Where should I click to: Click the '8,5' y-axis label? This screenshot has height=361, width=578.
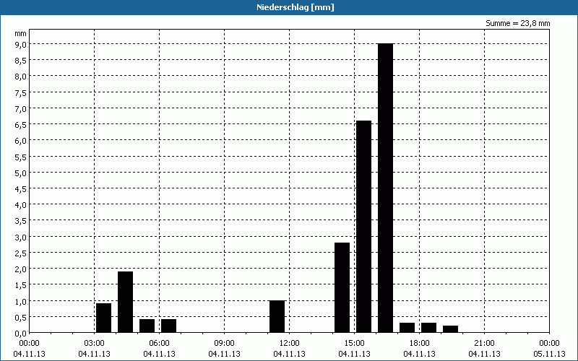[x=21, y=61]
